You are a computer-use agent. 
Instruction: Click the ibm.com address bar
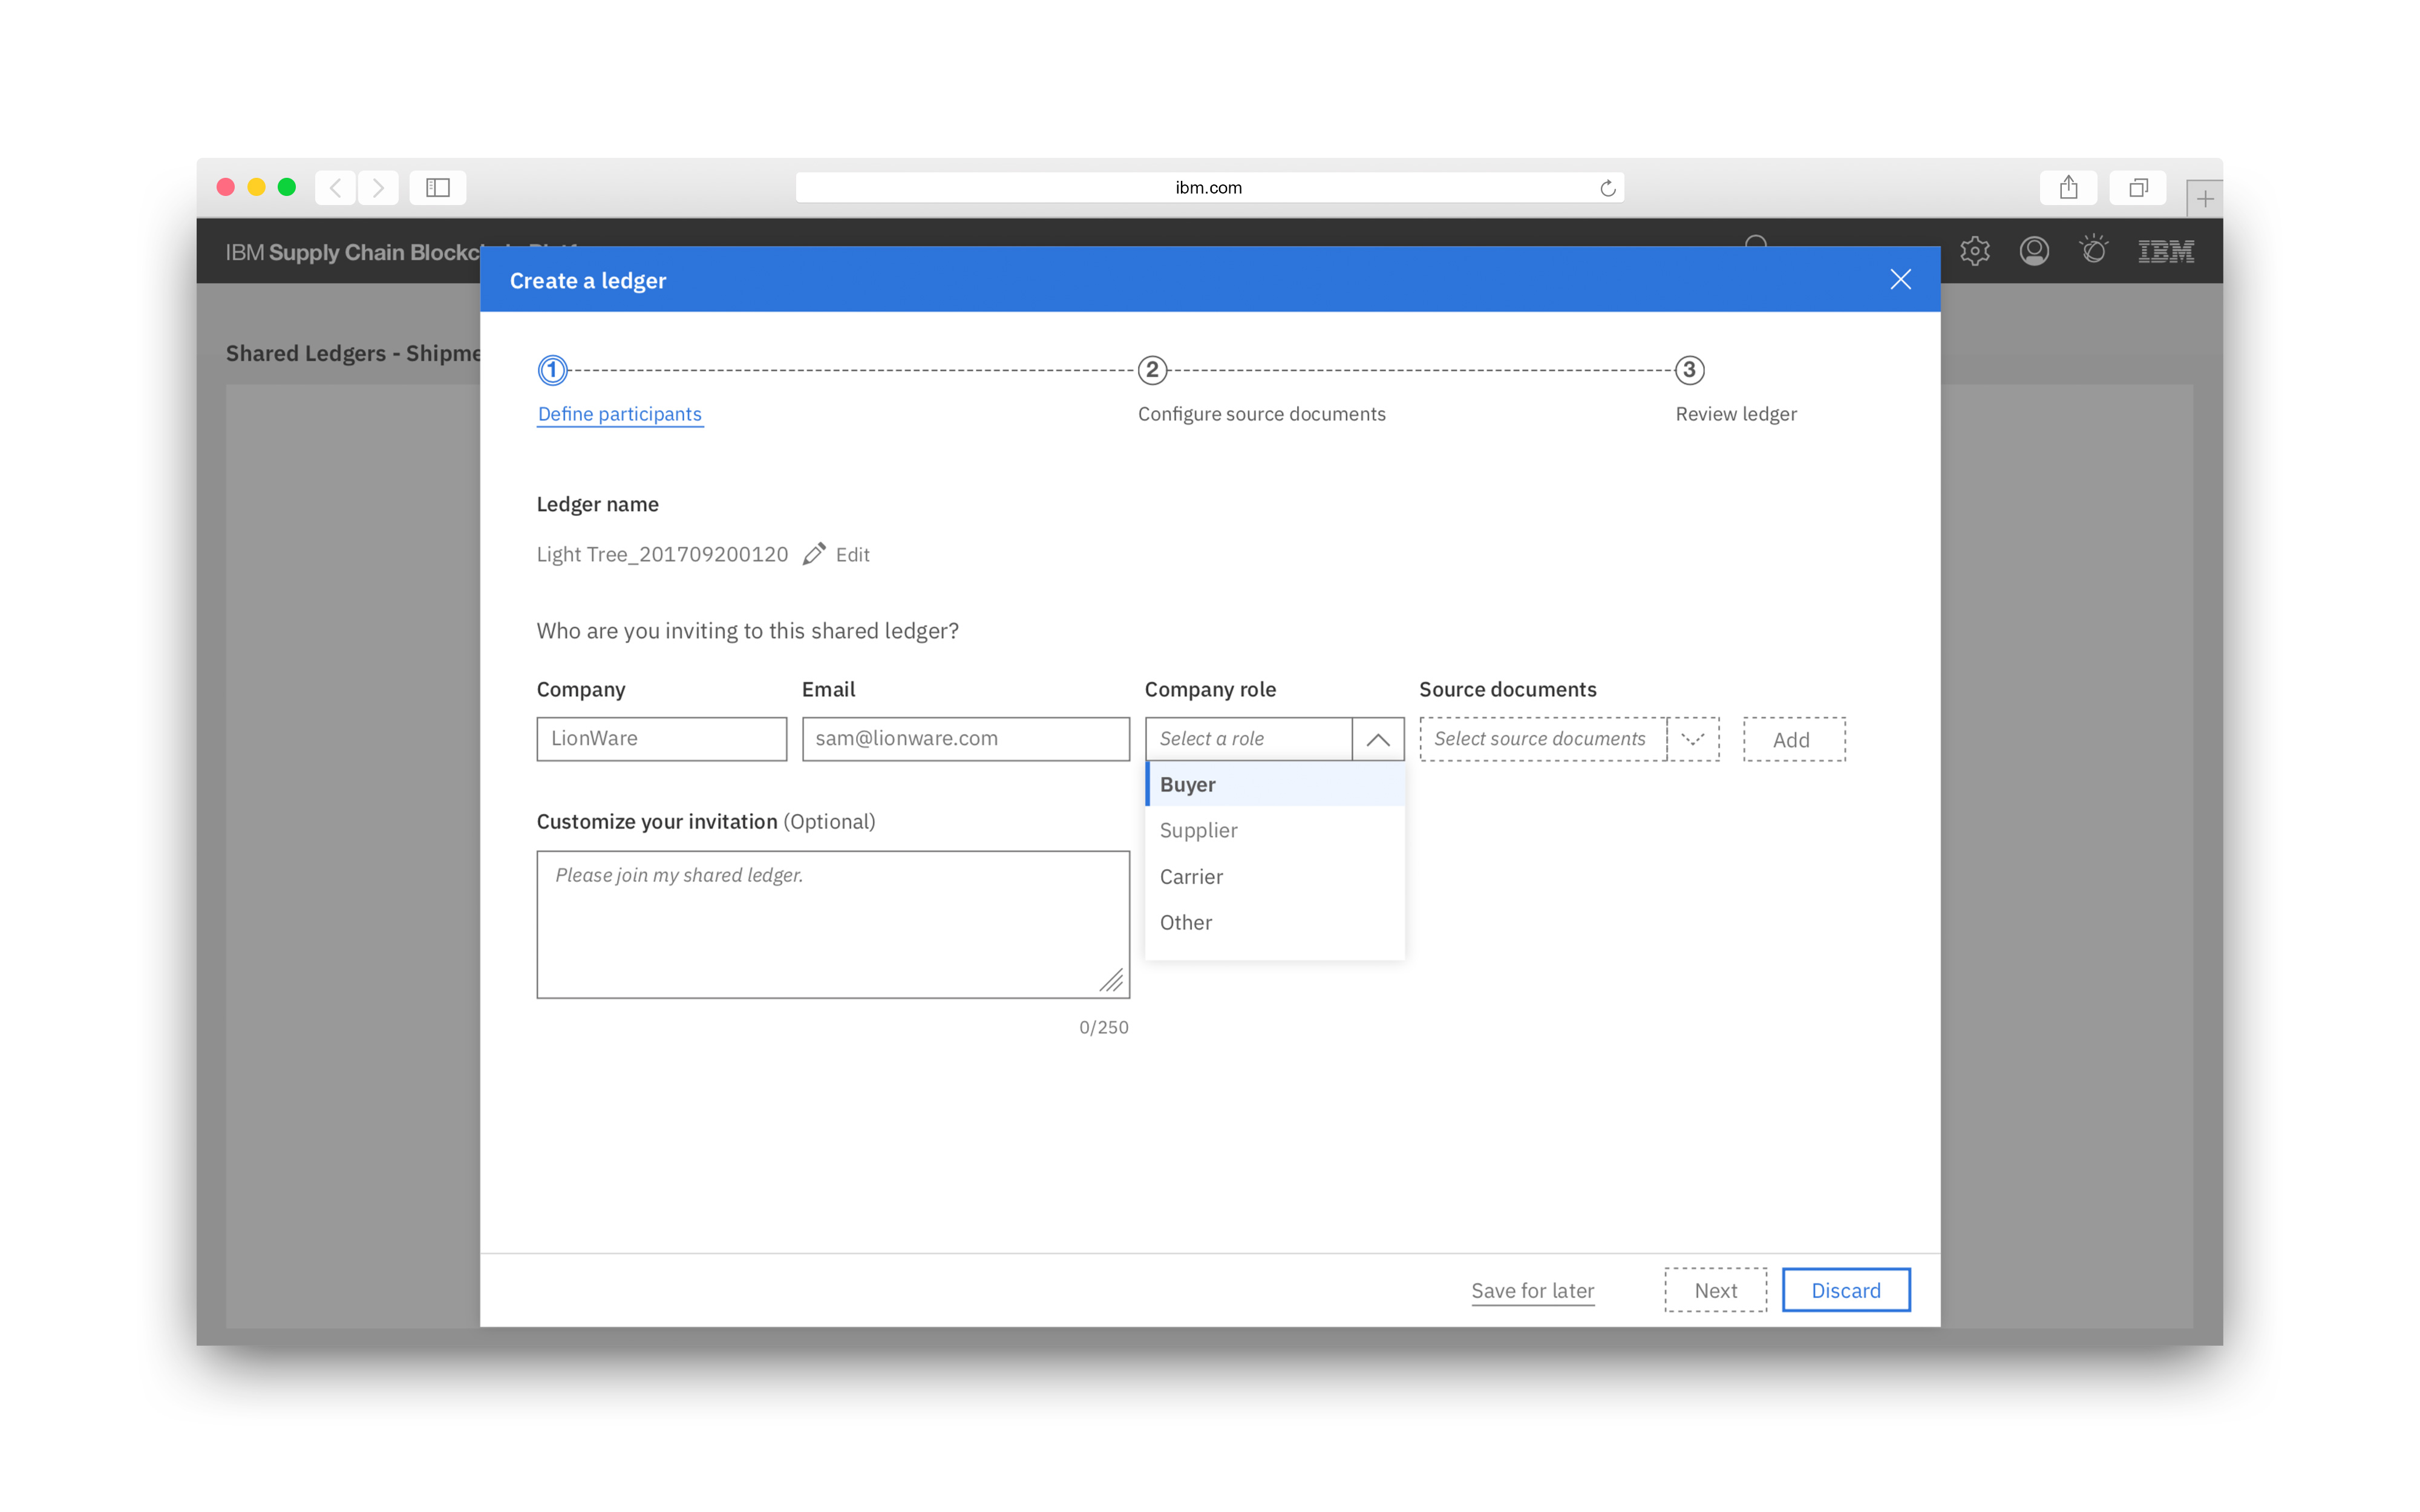point(1209,188)
